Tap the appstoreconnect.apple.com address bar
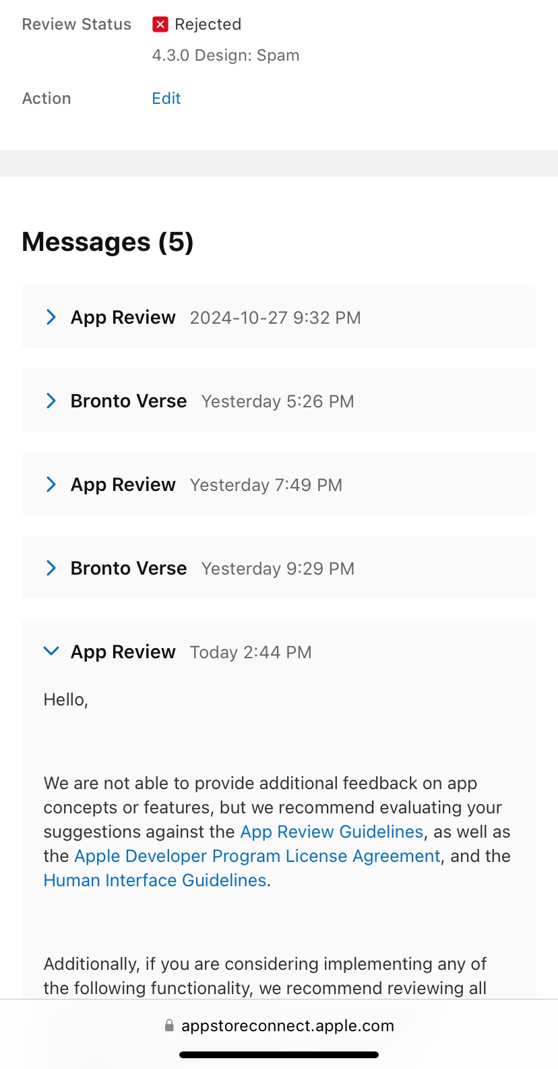 [x=279, y=1026]
